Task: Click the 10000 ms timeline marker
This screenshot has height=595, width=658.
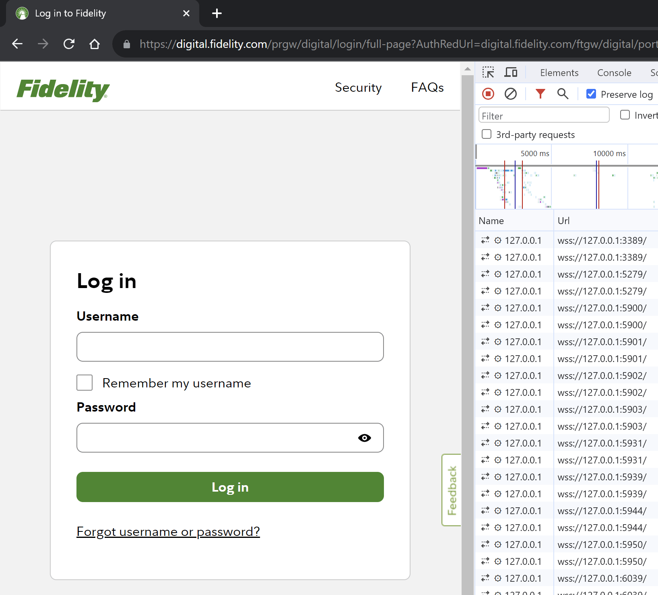Action: [609, 153]
